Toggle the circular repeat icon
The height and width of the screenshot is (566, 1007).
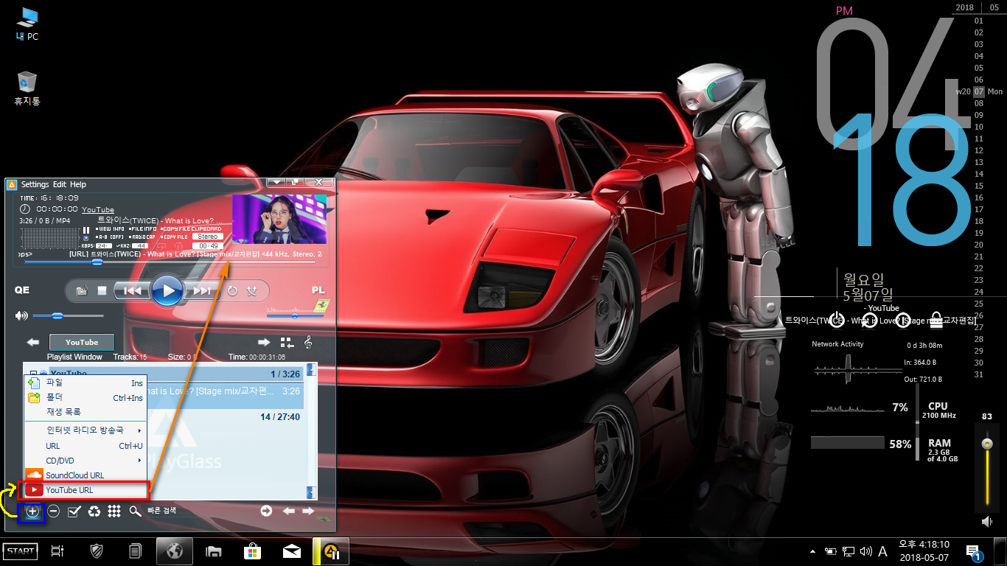232,291
